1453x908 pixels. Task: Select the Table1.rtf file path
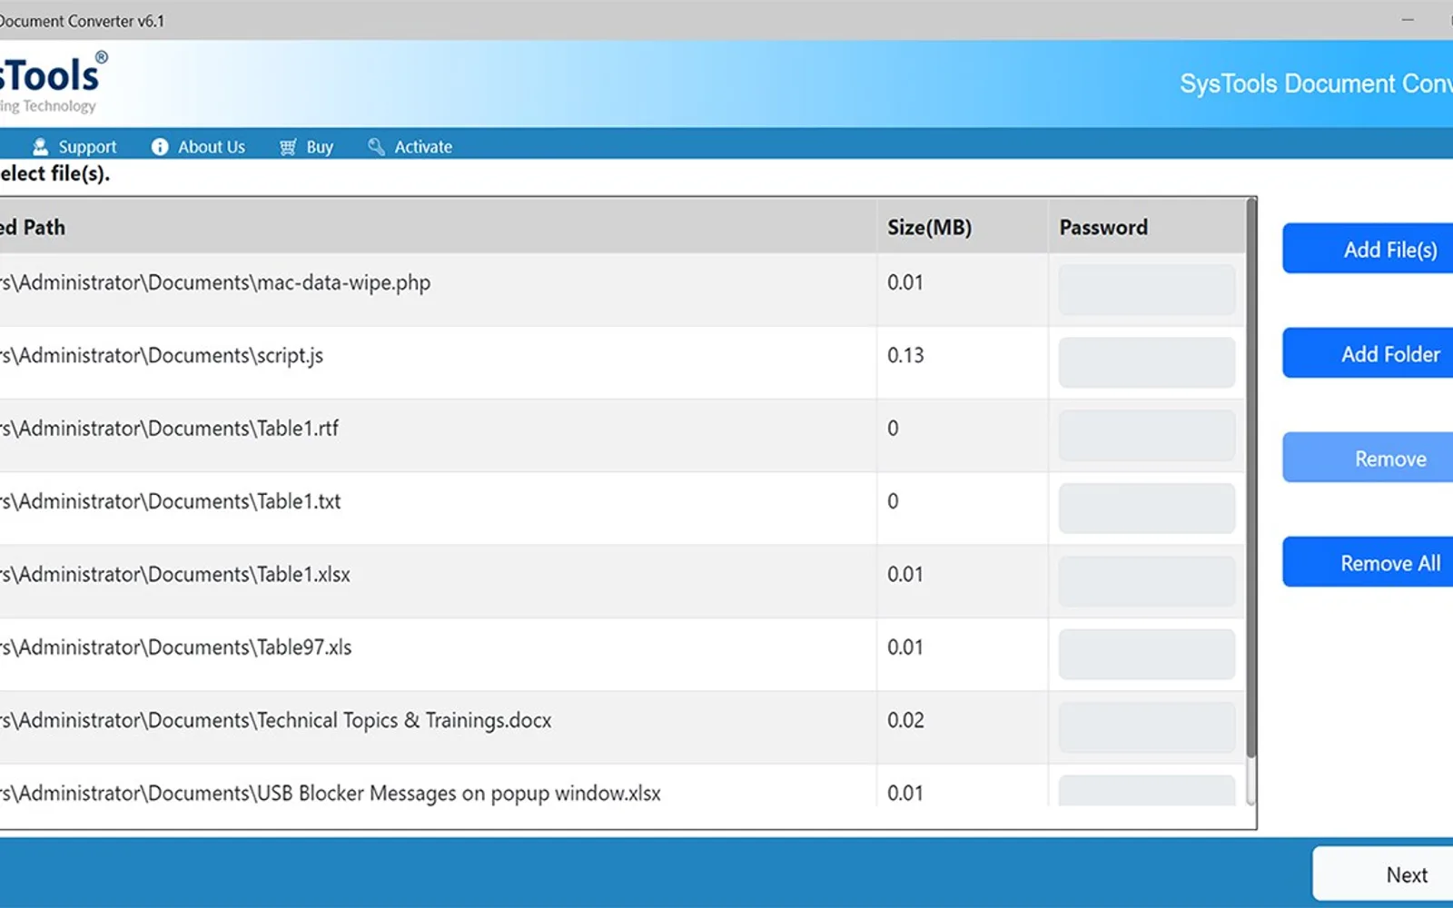tap(169, 428)
